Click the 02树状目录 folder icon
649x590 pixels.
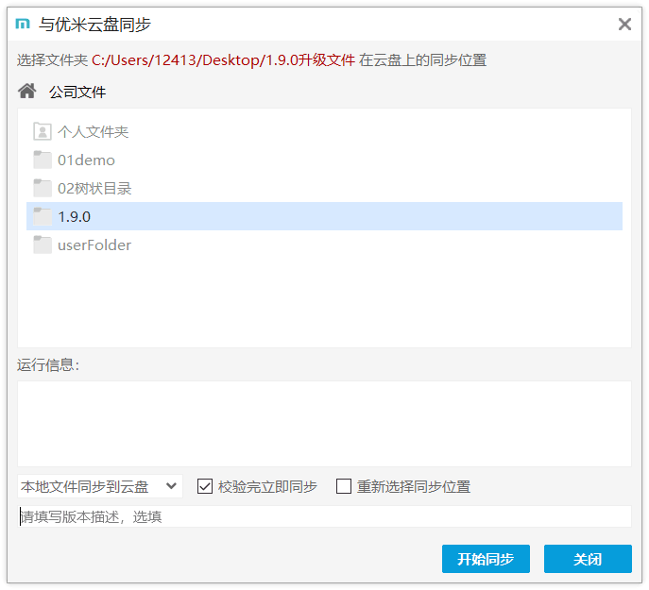pos(43,189)
